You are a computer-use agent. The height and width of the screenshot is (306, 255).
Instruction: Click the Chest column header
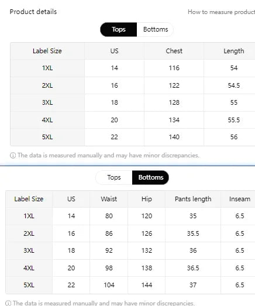point(174,51)
